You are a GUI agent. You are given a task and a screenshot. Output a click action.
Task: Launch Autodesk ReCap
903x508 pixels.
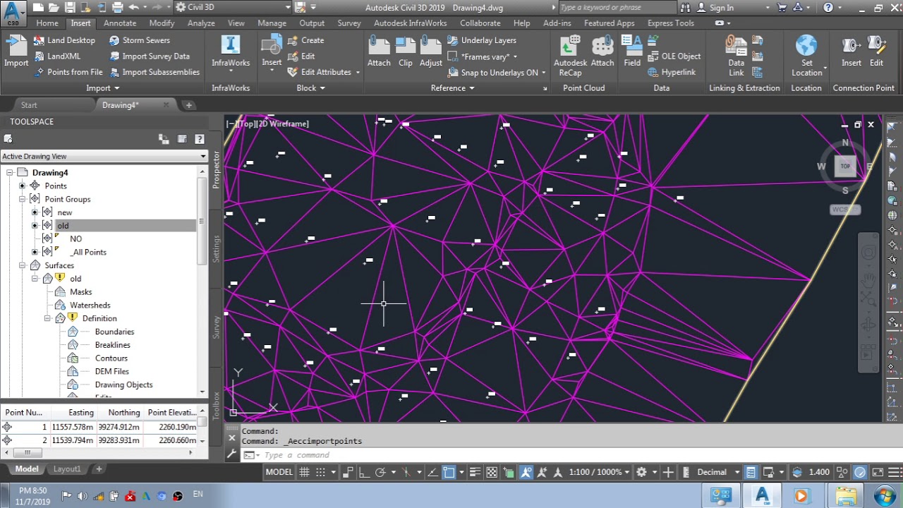tap(570, 55)
